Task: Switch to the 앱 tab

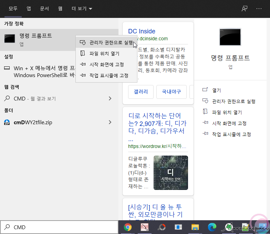Action: tap(29, 8)
